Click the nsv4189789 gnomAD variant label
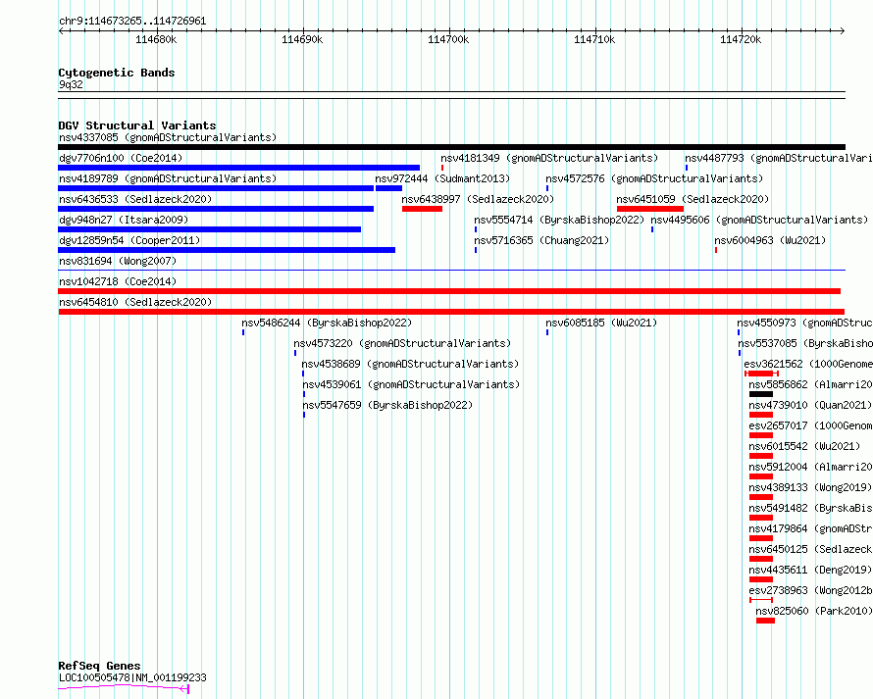The height and width of the screenshot is (699, 873). coord(168,178)
